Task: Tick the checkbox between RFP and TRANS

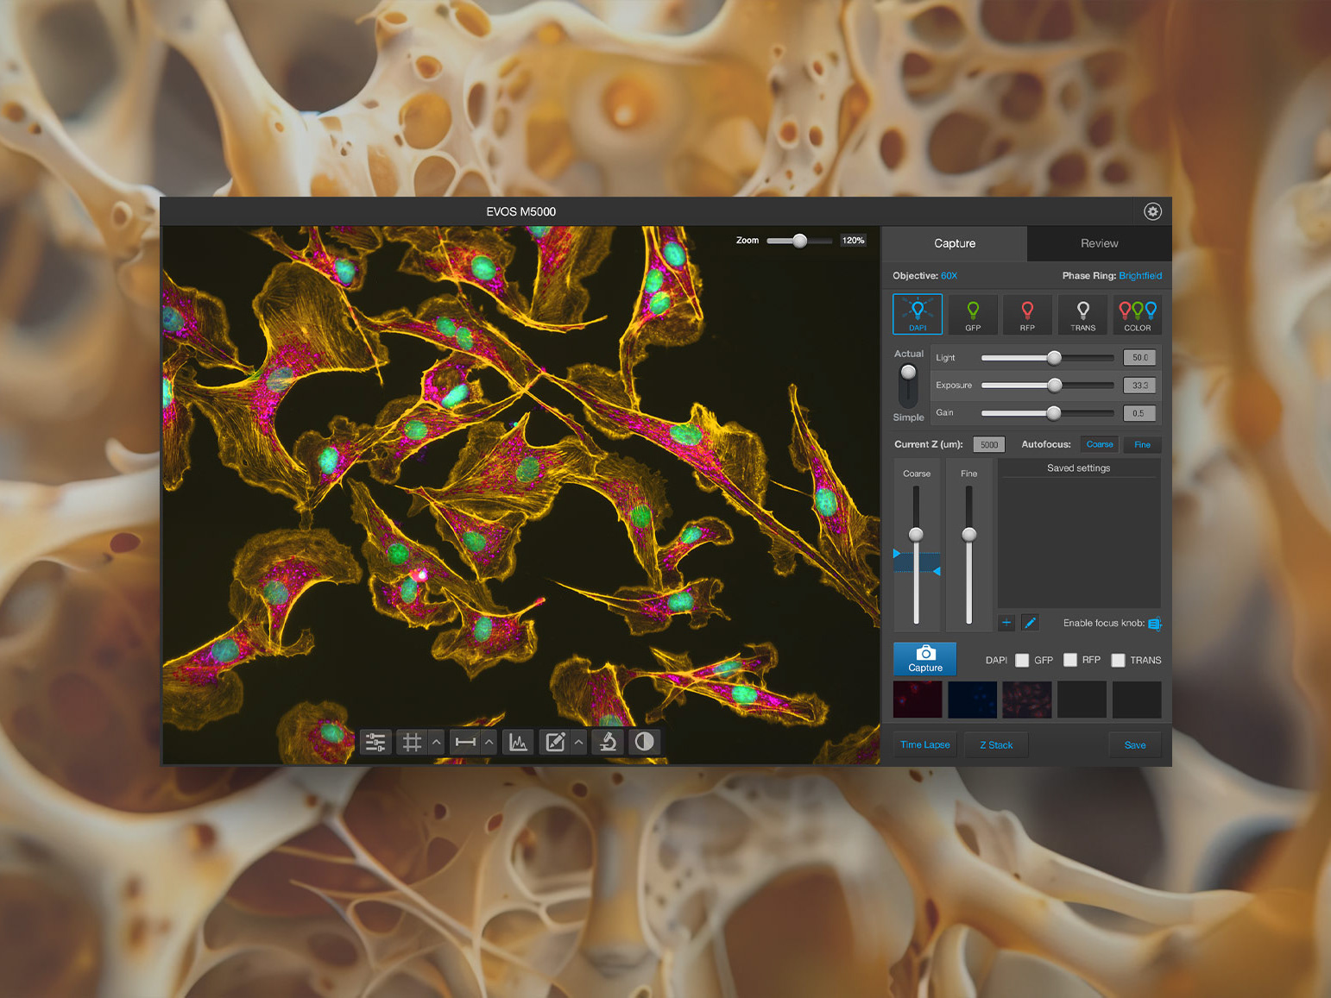Action: click(x=1118, y=661)
